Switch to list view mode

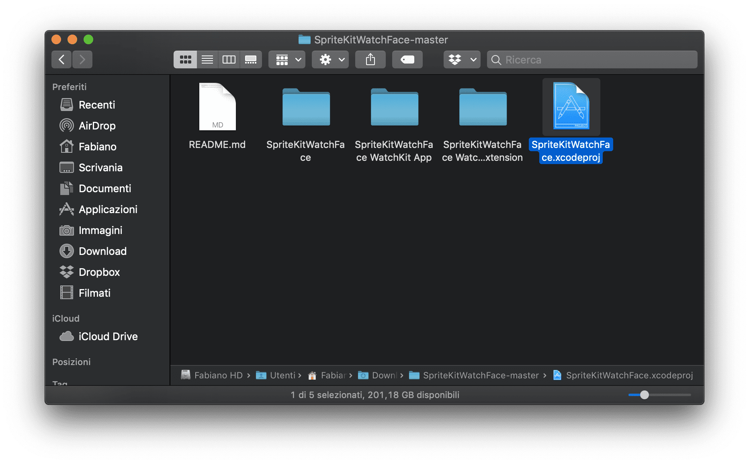[207, 60]
